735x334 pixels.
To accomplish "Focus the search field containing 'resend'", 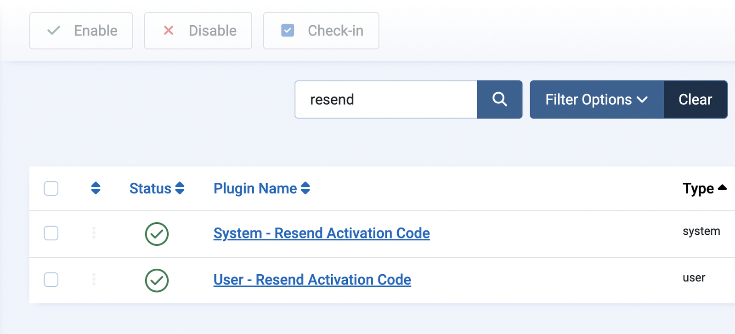I will tap(386, 100).
